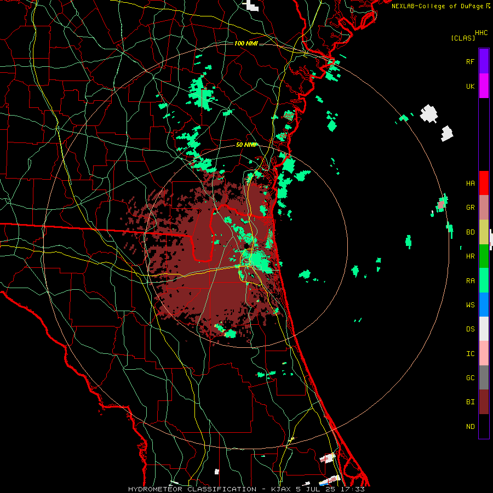This screenshot has height=493, width=493.
Task: Click the RF purple legend swatch
Action: (x=484, y=61)
